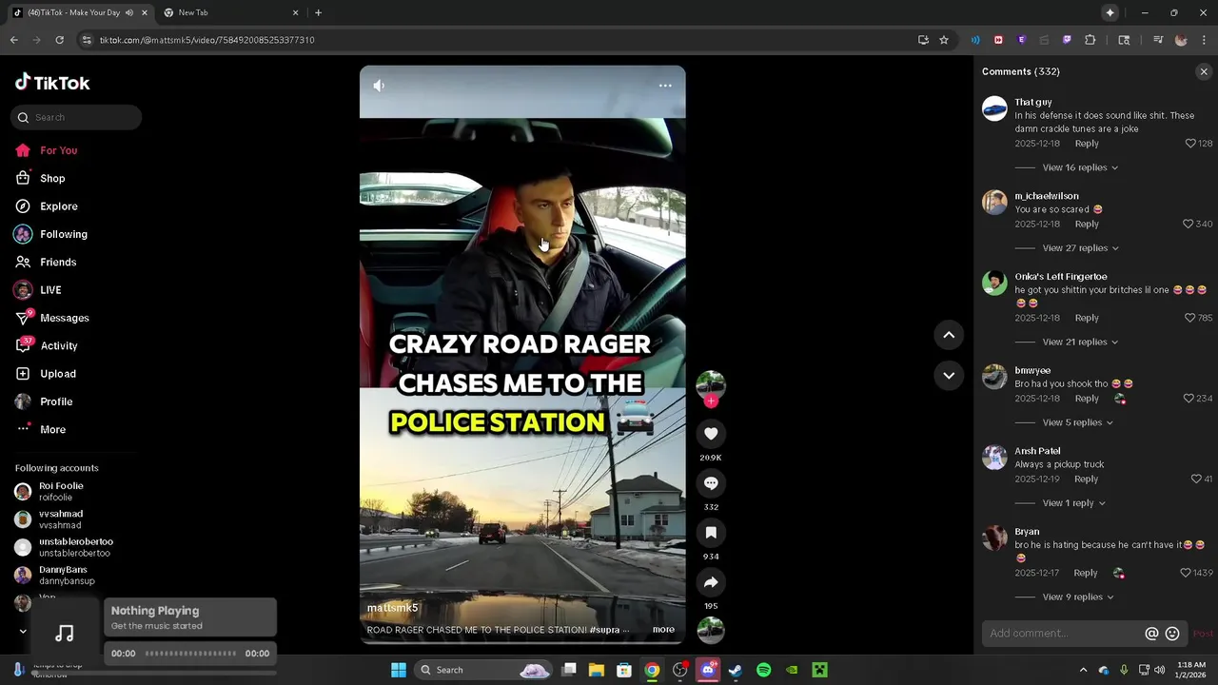Open Spotify from the taskbar
Image resolution: width=1218 pixels, height=685 pixels.
[x=763, y=670]
